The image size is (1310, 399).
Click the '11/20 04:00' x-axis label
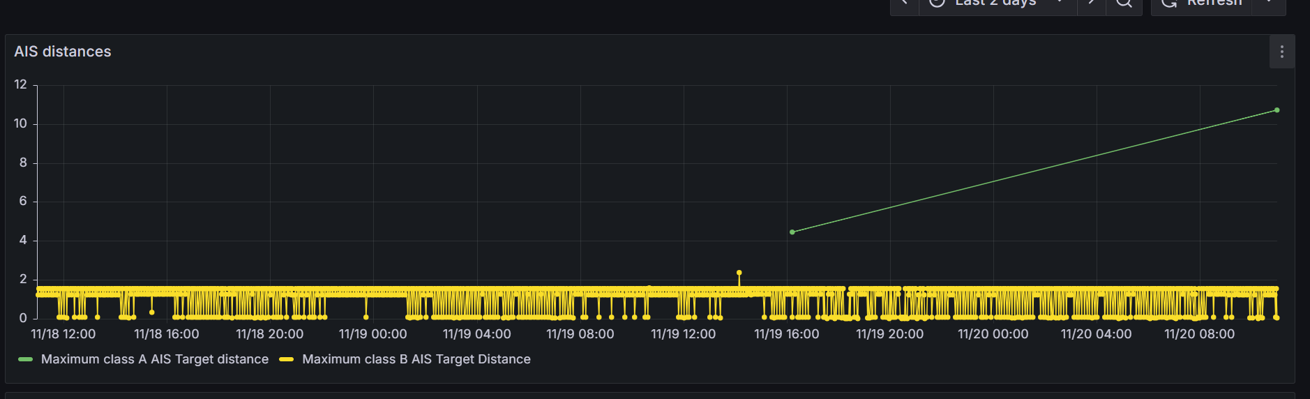1097,334
